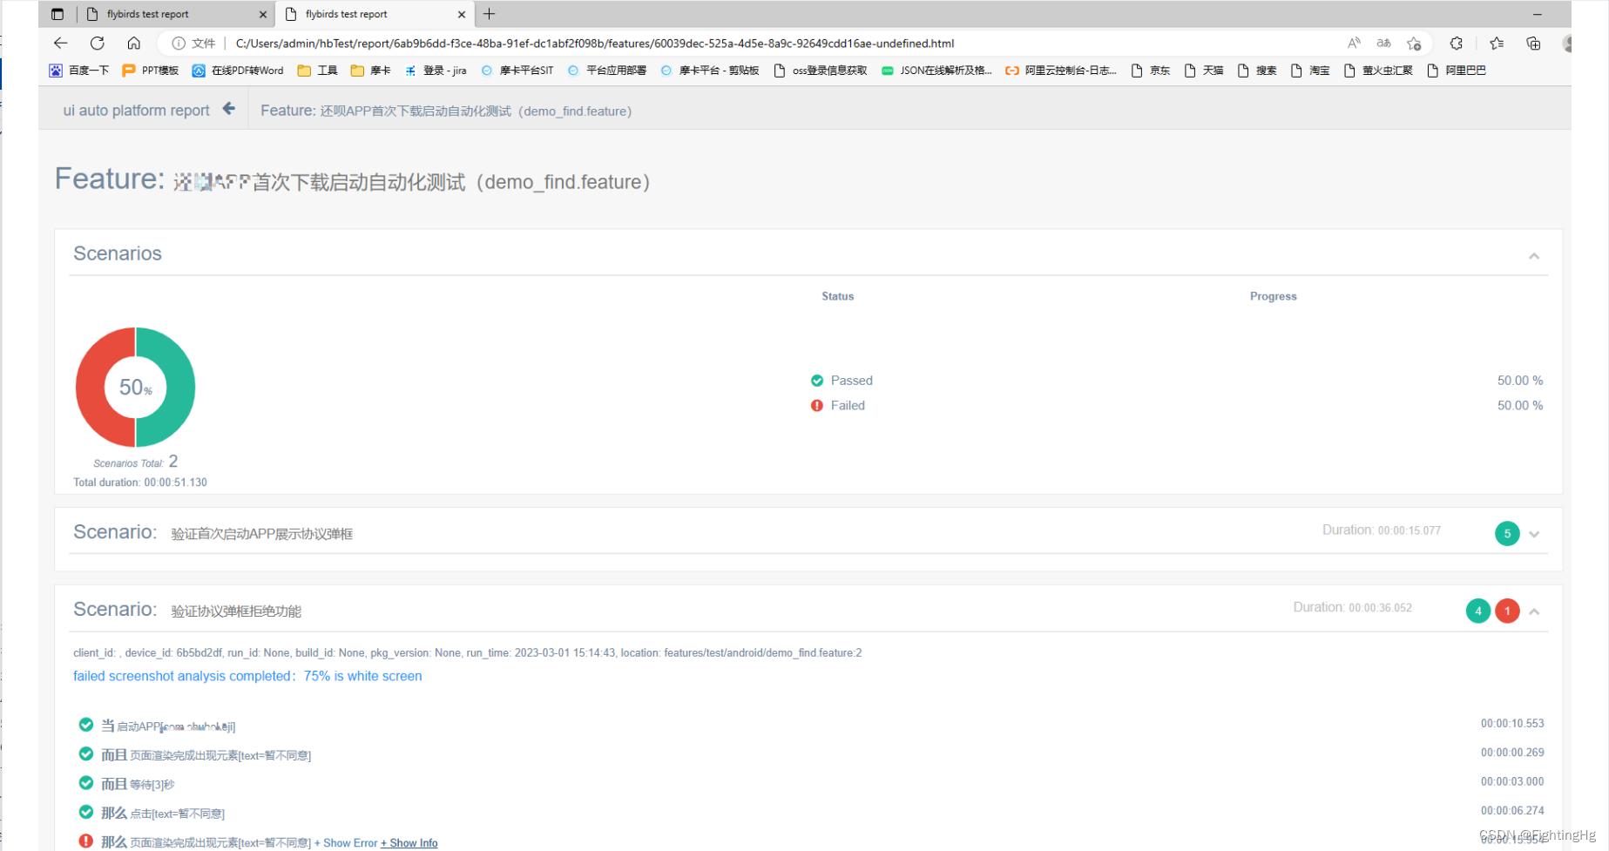This screenshot has height=851, width=1609.
Task: Collapse the Scenarios panel chevron
Action: pos(1534,256)
